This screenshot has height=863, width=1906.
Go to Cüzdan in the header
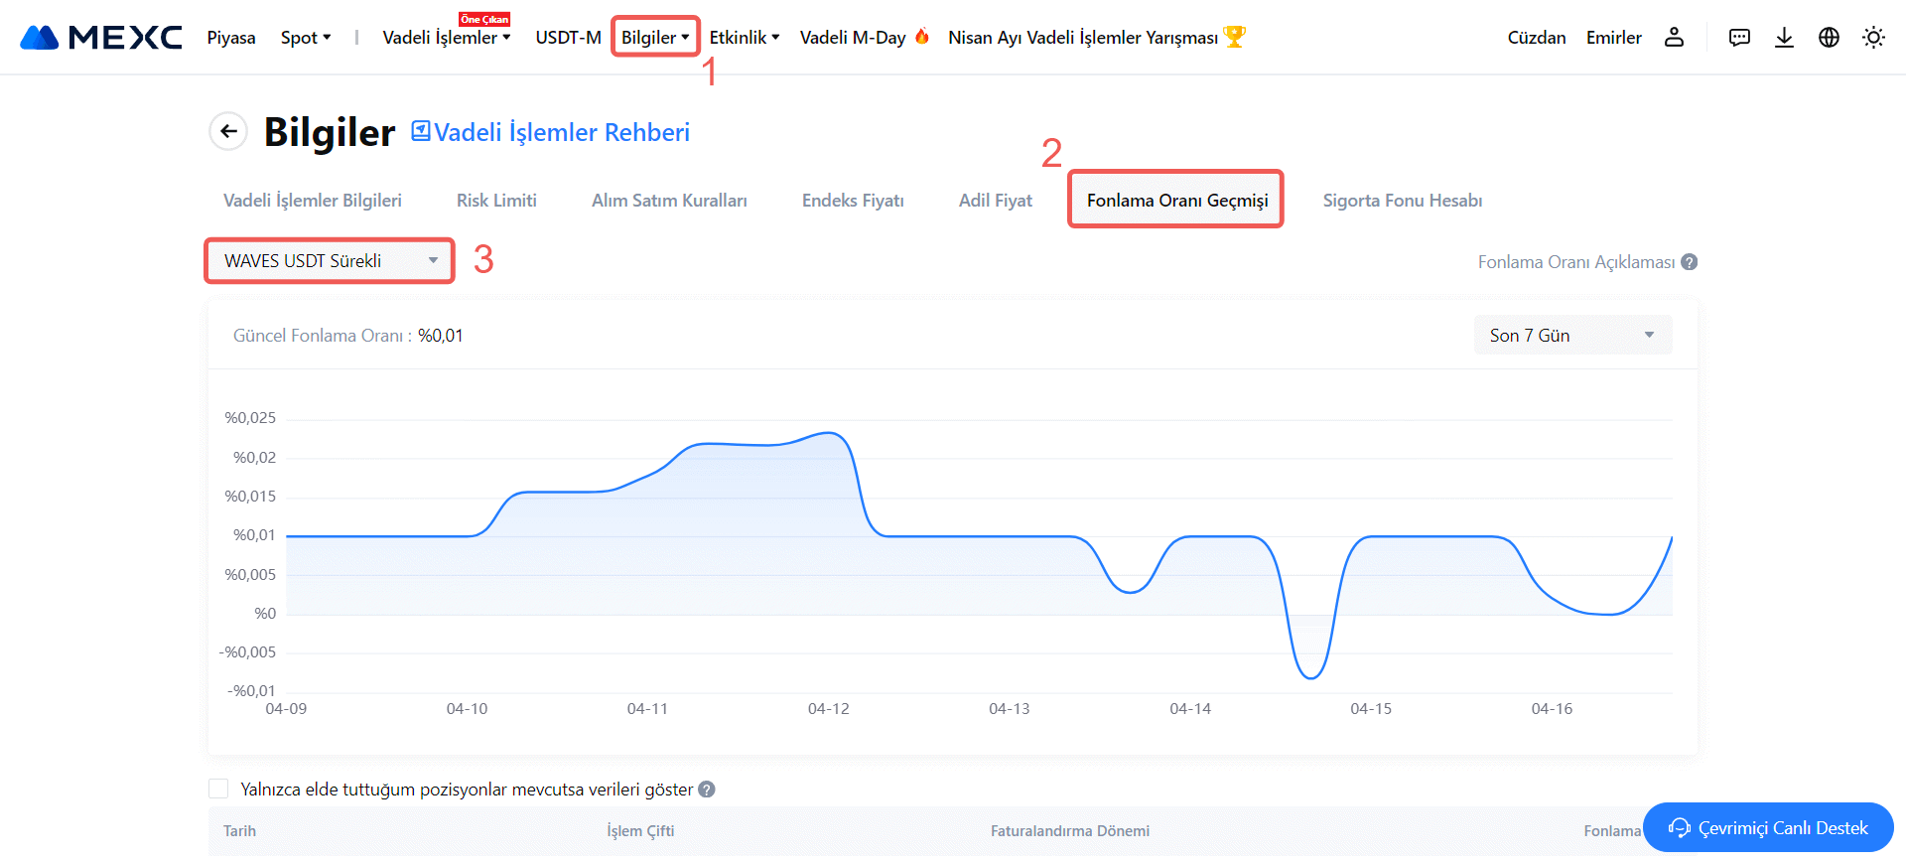coord(1536,38)
